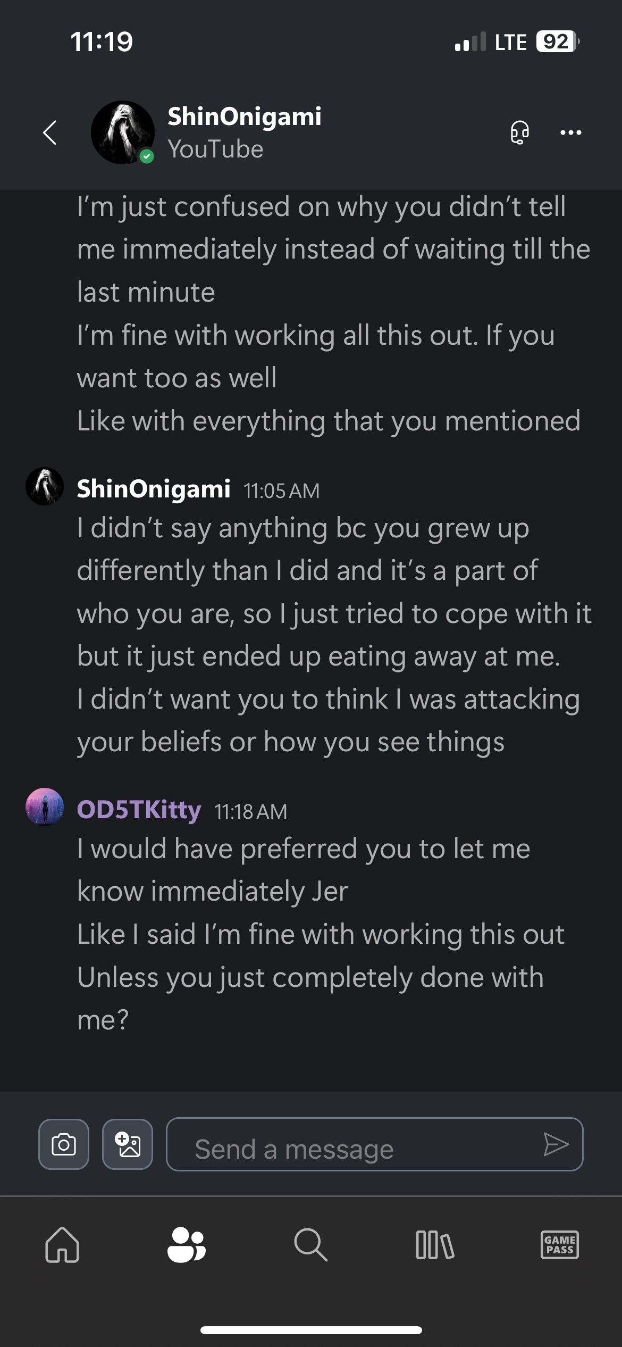Open the three-dot more options menu

[570, 132]
